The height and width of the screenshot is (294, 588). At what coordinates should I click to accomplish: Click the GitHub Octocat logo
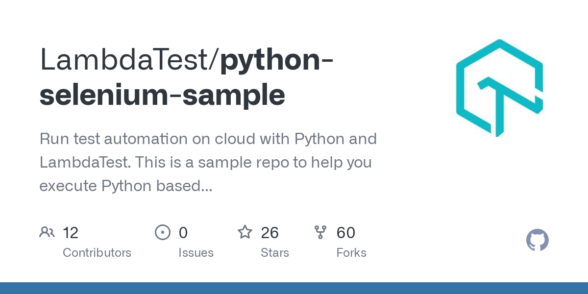(x=537, y=241)
